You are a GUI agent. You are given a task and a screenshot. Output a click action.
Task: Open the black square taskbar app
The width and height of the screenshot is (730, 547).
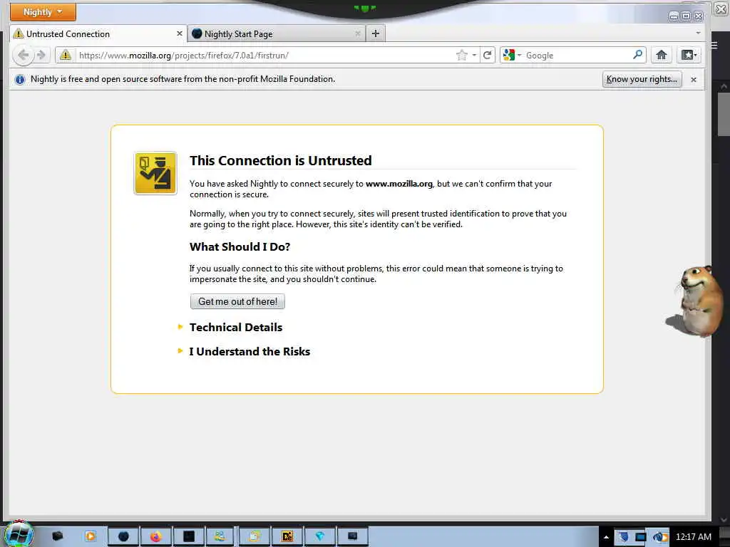point(188,536)
